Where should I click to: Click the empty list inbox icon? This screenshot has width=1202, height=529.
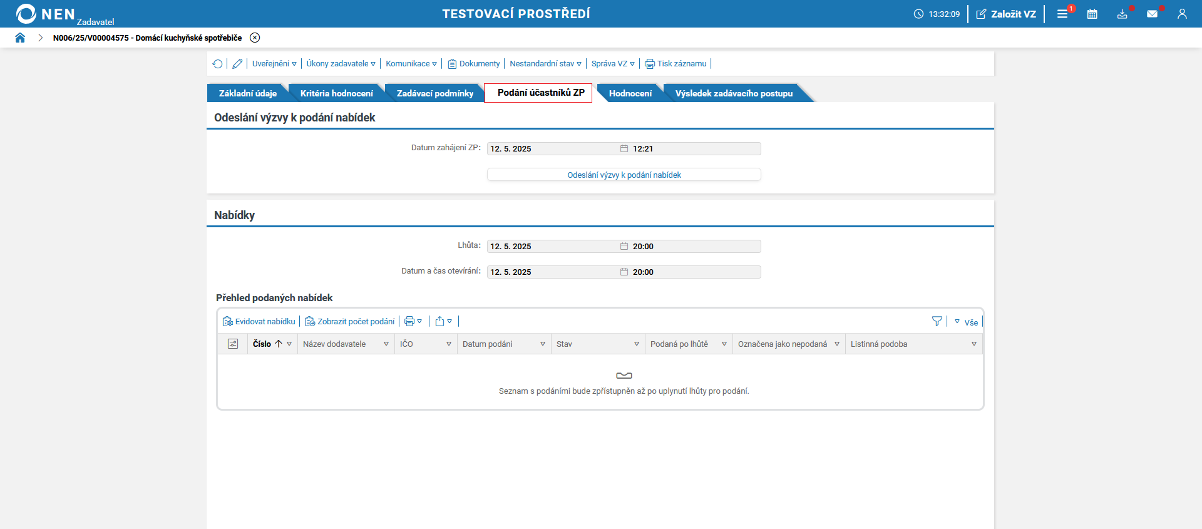(624, 376)
